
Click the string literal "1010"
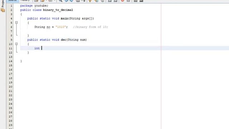(x=61, y=27)
